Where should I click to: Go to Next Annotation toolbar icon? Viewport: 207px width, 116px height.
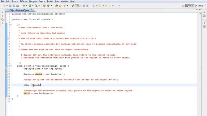point(94,6)
